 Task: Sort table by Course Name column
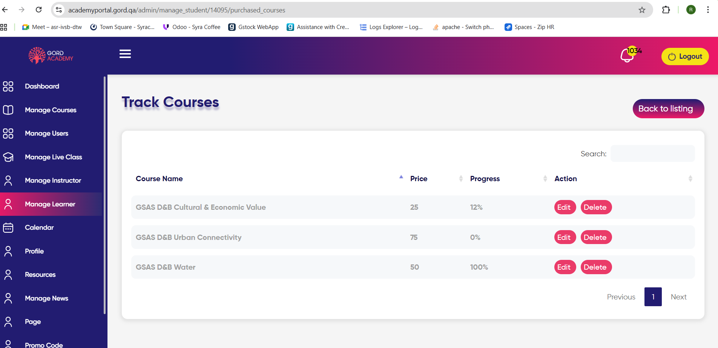[x=159, y=179]
